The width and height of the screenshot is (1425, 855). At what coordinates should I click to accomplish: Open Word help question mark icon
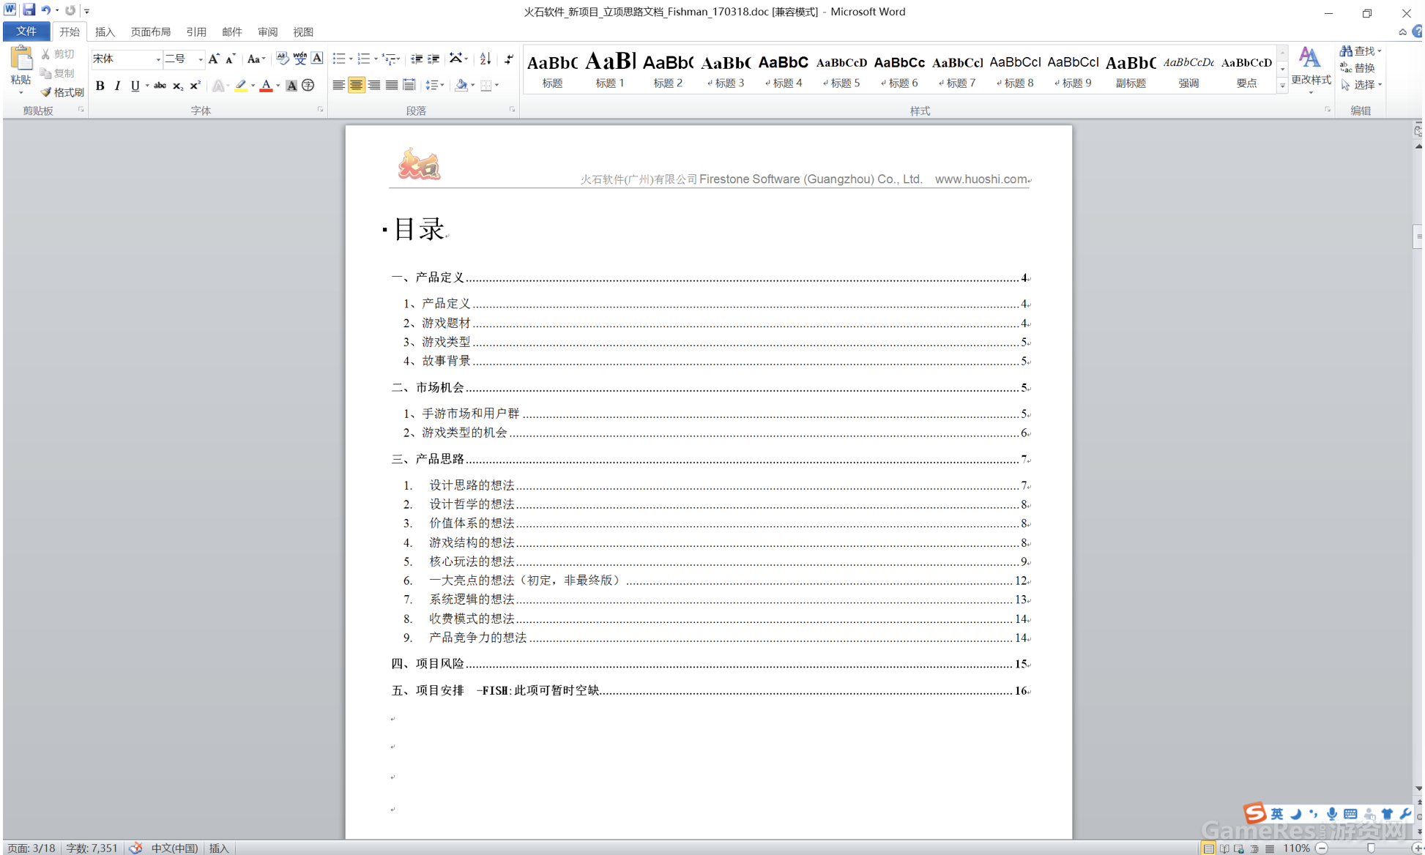tap(1418, 31)
